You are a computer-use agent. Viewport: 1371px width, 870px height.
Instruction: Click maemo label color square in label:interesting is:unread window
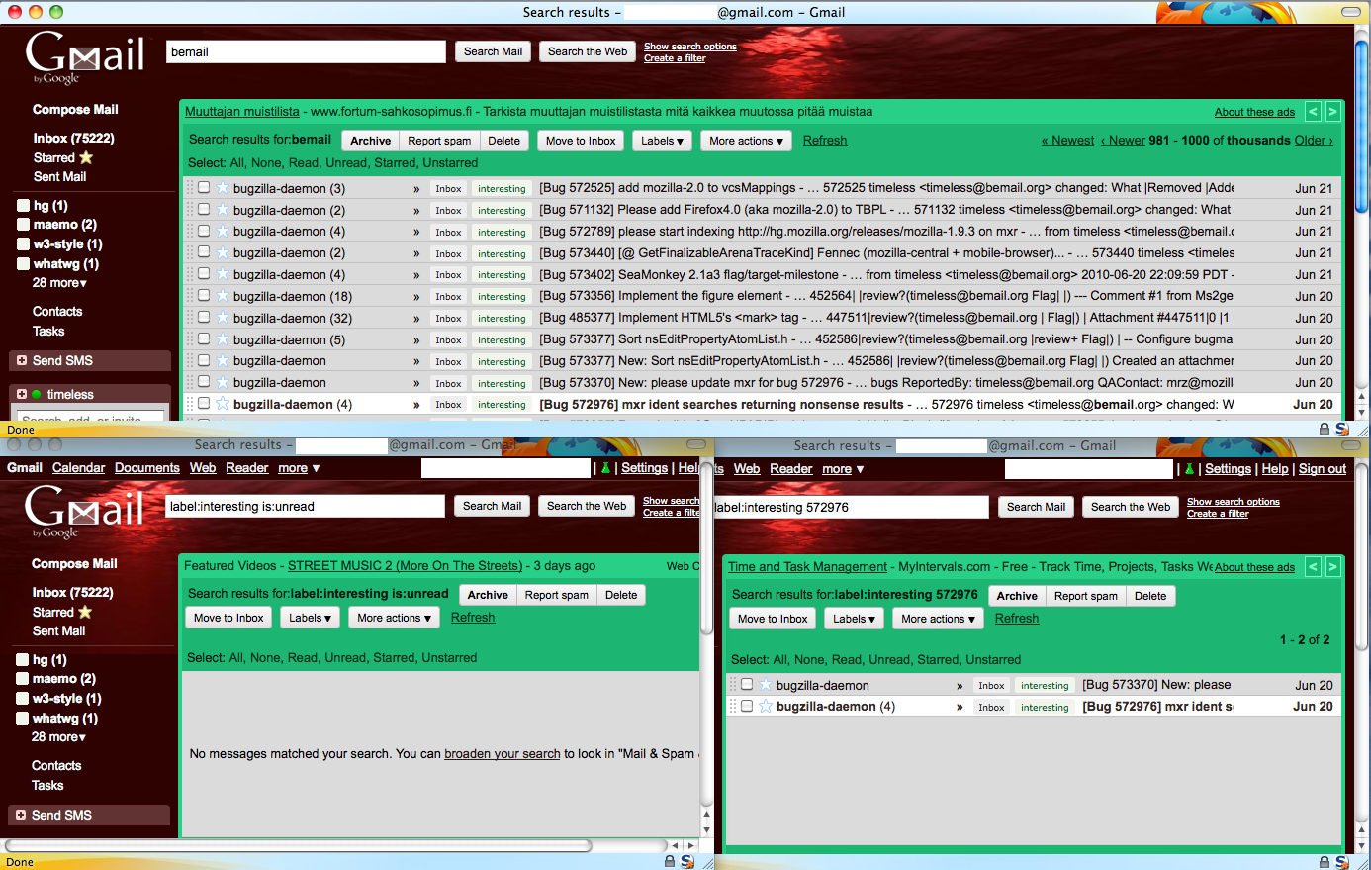point(23,679)
